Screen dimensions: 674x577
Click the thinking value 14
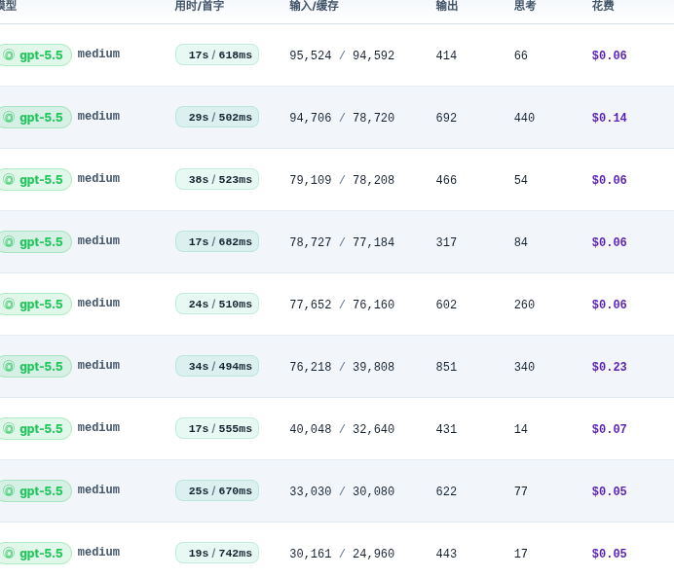[x=520, y=429]
